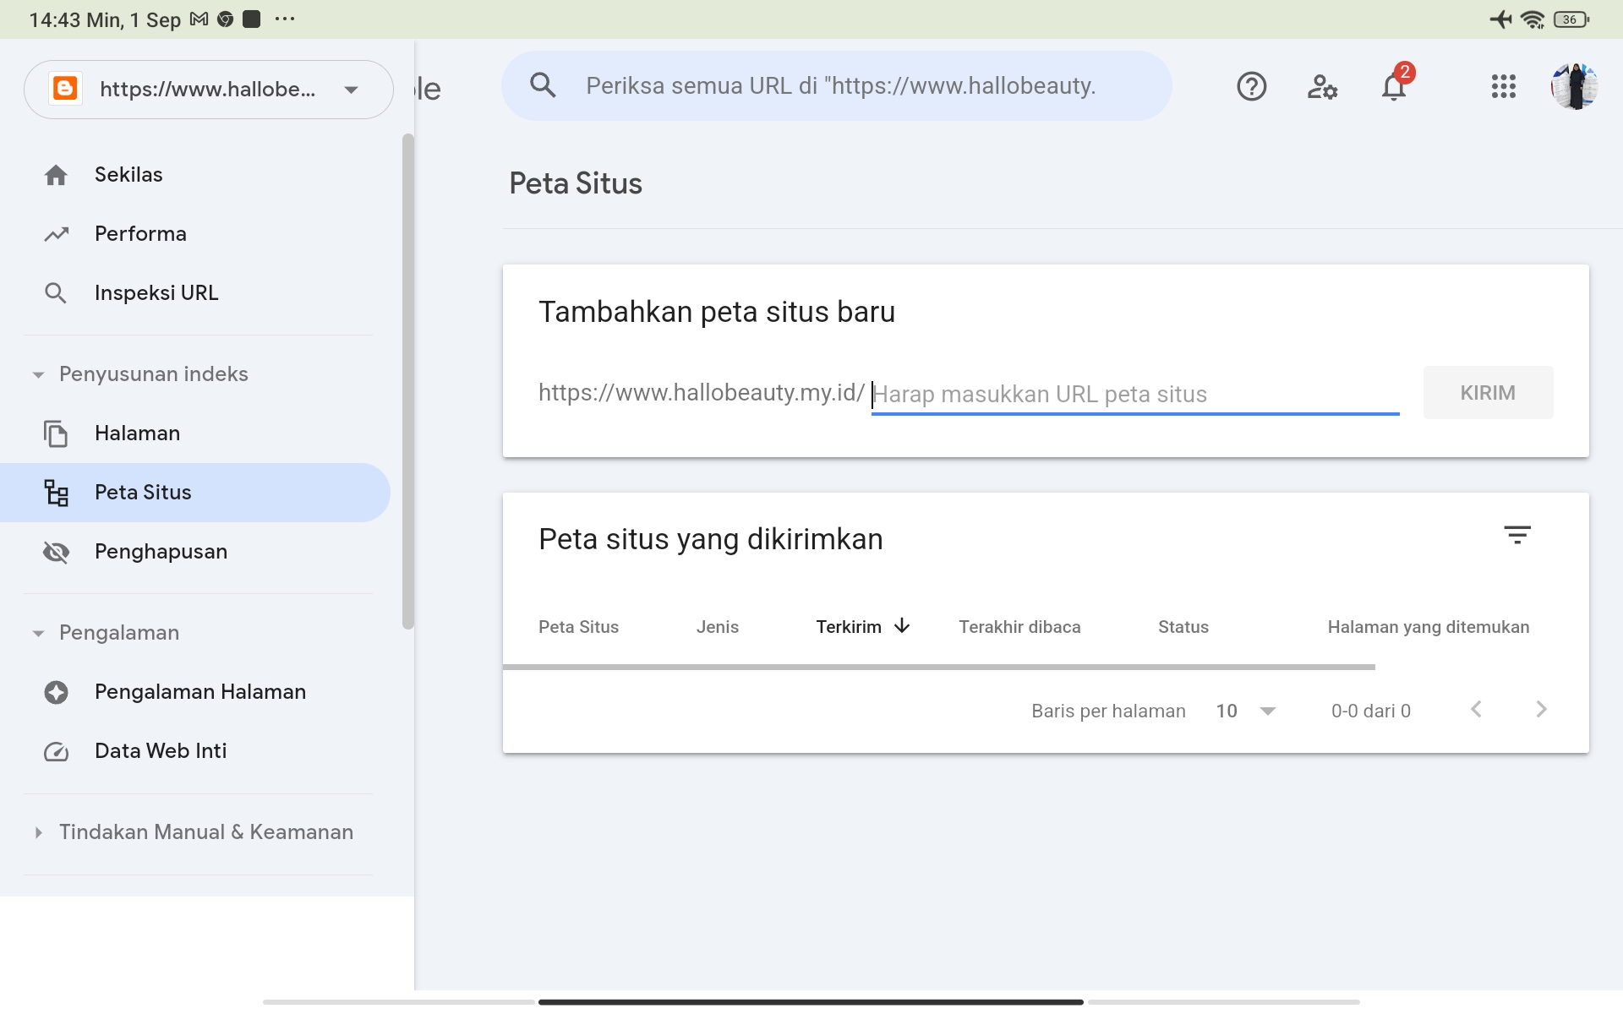Viewport: 1623px width, 1014px height.
Task: Open Inspeksi URL tool
Action: coord(195,293)
